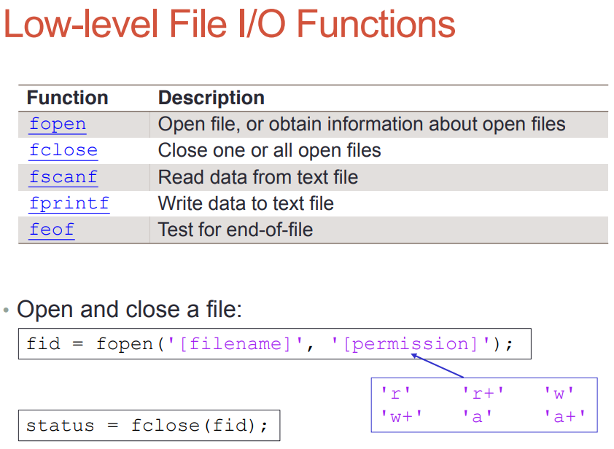Select 'Open and close a file:' bullet text
Image resolution: width=614 pixels, height=449 pixels.
(x=130, y=309)
